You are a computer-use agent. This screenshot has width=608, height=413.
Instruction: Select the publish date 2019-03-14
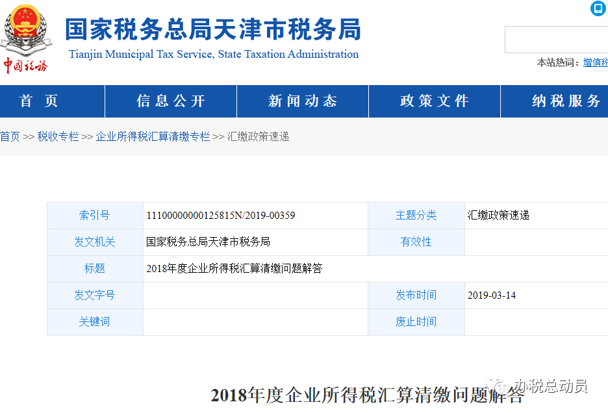coord(492,295)
